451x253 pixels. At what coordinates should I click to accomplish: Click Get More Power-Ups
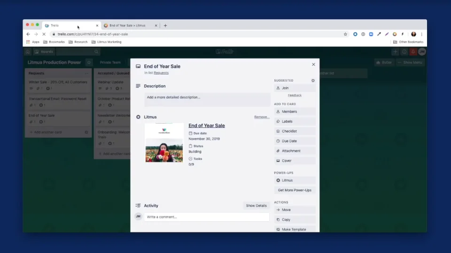point(295,190)
